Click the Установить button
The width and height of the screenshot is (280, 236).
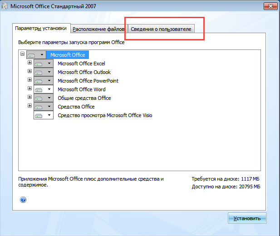coord(247,218)
